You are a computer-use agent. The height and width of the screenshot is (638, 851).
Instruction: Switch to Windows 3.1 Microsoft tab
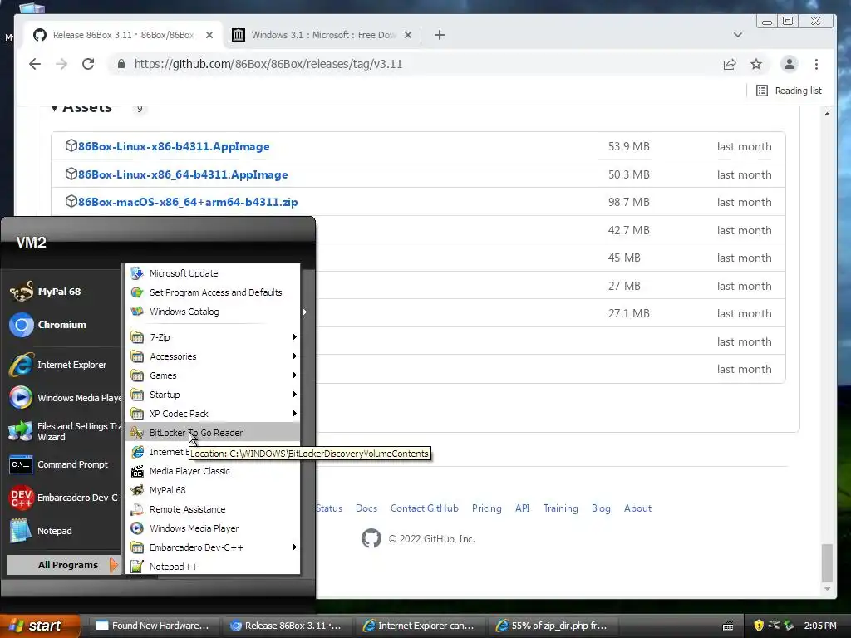tap(323, 35)
